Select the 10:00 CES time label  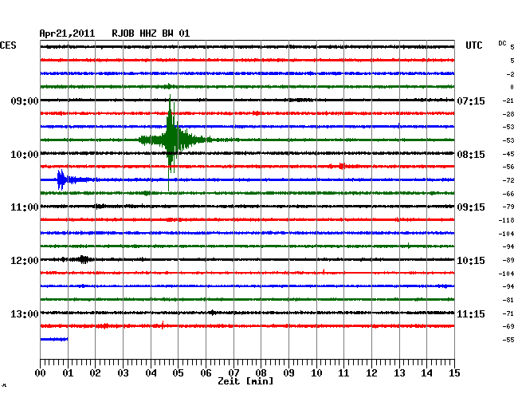[25, 155]
